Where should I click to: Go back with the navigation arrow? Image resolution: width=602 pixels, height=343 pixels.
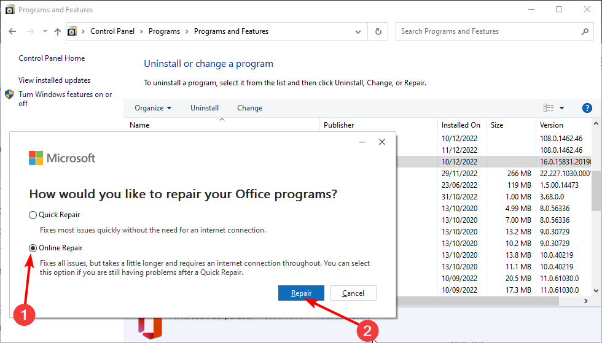[12, 31]
